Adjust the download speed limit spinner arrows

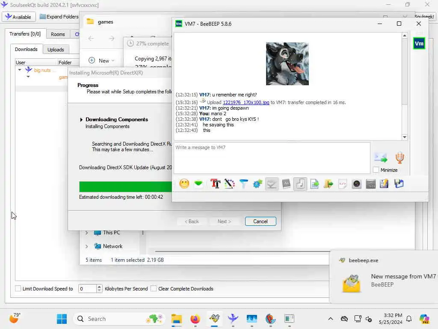(x=99, y=288)
